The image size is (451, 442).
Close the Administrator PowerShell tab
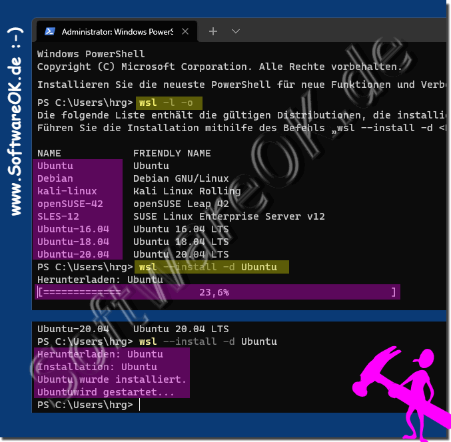click(x=185, y=31)
